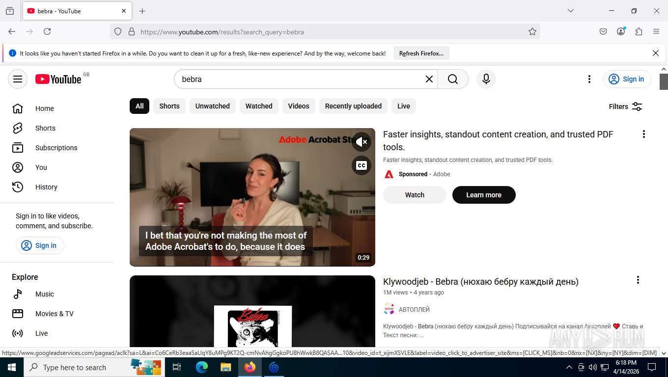This screenshot has height=377, width=668.
Task: Open the Firefox account icon
Action: (x=621, y=31)
